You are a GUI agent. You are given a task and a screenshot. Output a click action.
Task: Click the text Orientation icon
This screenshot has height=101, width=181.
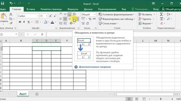(x=71, y=23)
